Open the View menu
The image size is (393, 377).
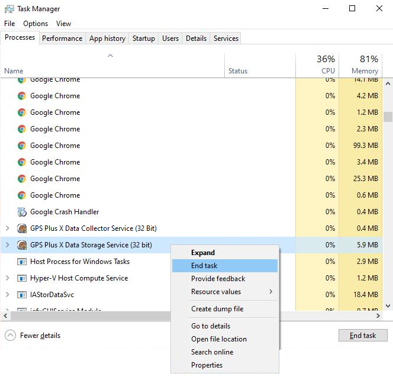(63, 24)
